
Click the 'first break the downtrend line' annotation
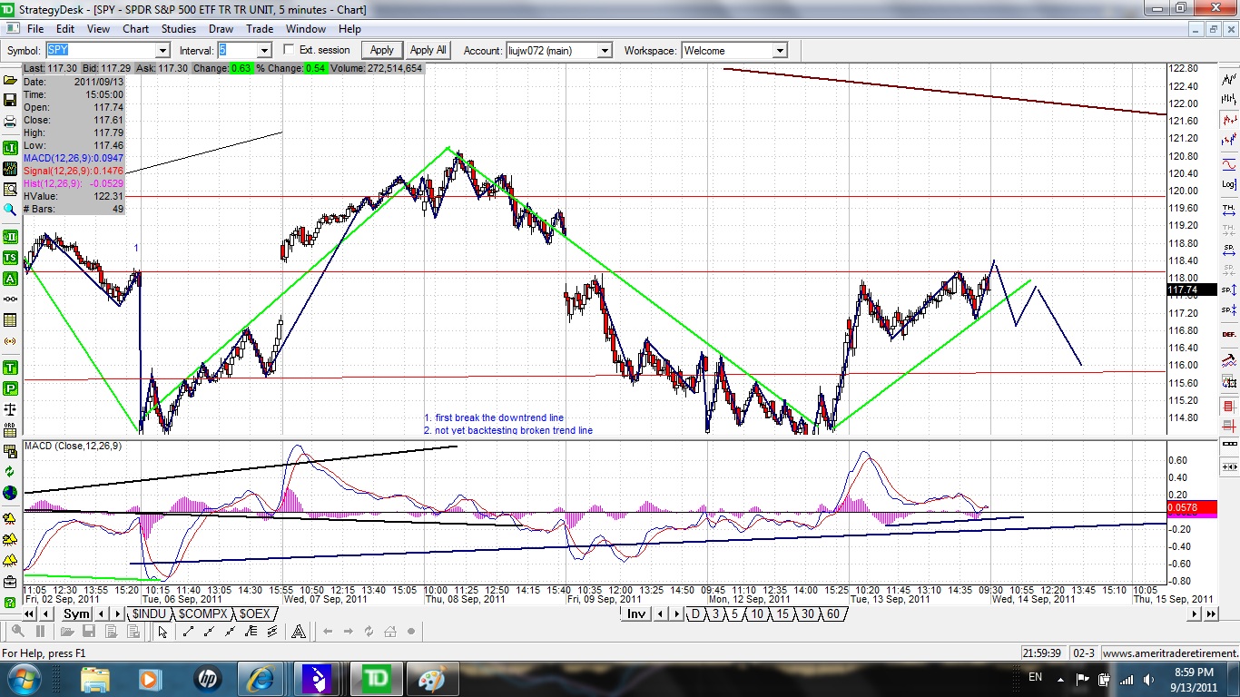(x=494, y=418)
